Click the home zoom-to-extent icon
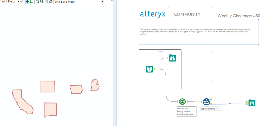265x126 pixels. pyautogui.click(x=51, y=2)
